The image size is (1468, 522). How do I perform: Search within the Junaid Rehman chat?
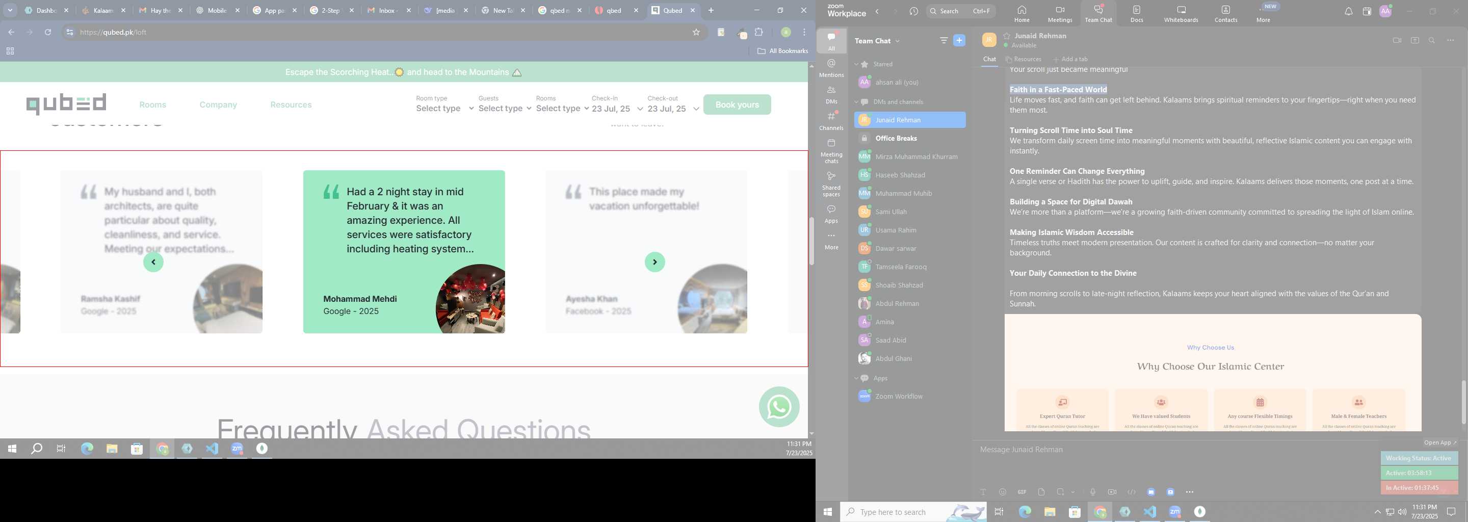[x=1432, y=40]
